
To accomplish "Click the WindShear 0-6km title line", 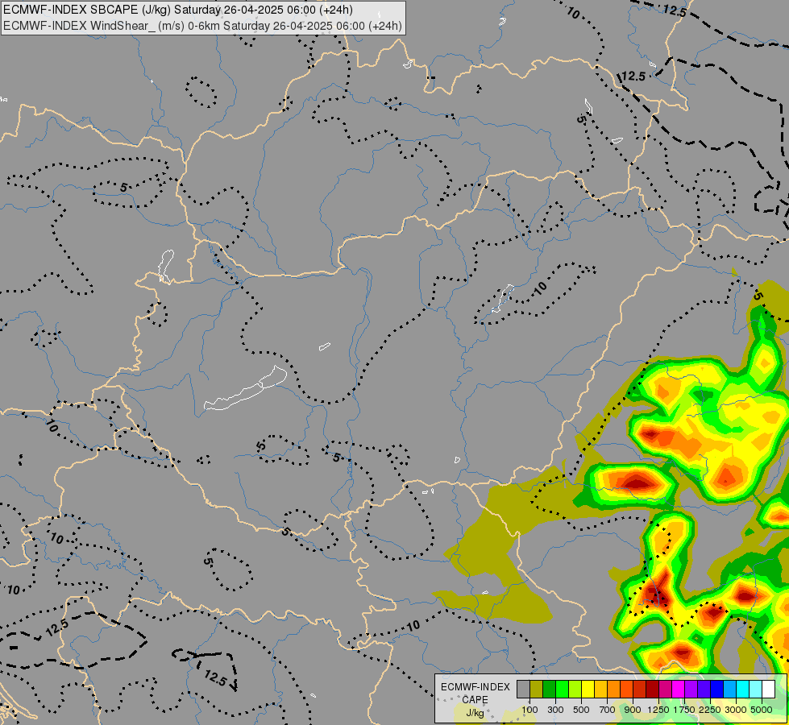I will point(202,26).
